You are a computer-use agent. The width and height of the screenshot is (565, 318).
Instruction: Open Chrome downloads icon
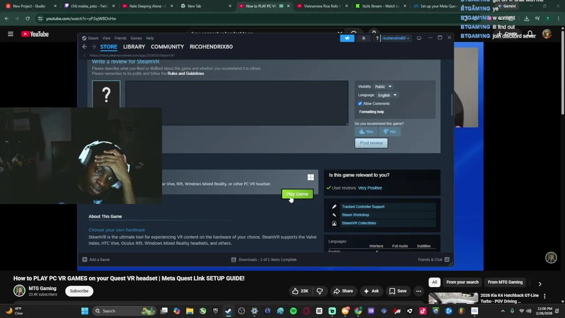(x=527, y=19)
